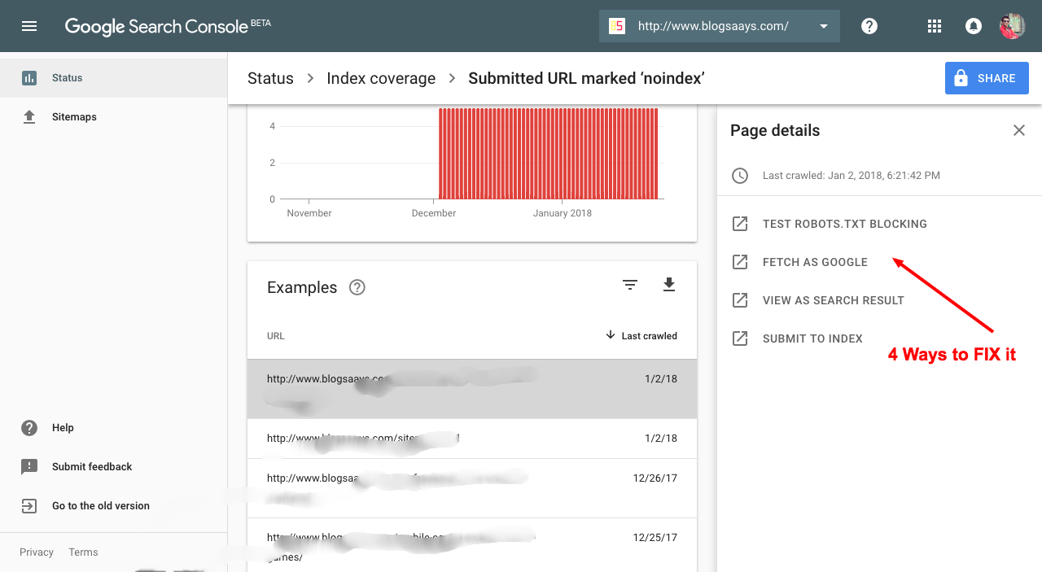This screenshot has height=572, width=1042.
Task: Expand the property selector dropdown
Action: (823, 26)
